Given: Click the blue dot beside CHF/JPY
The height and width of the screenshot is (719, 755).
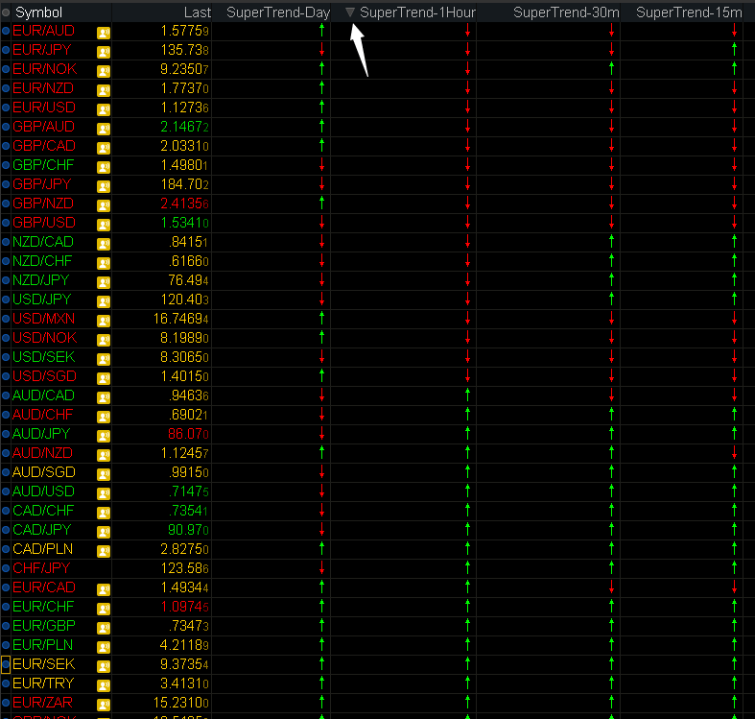Looking at the screenshot, I should (x=6, y=568).
